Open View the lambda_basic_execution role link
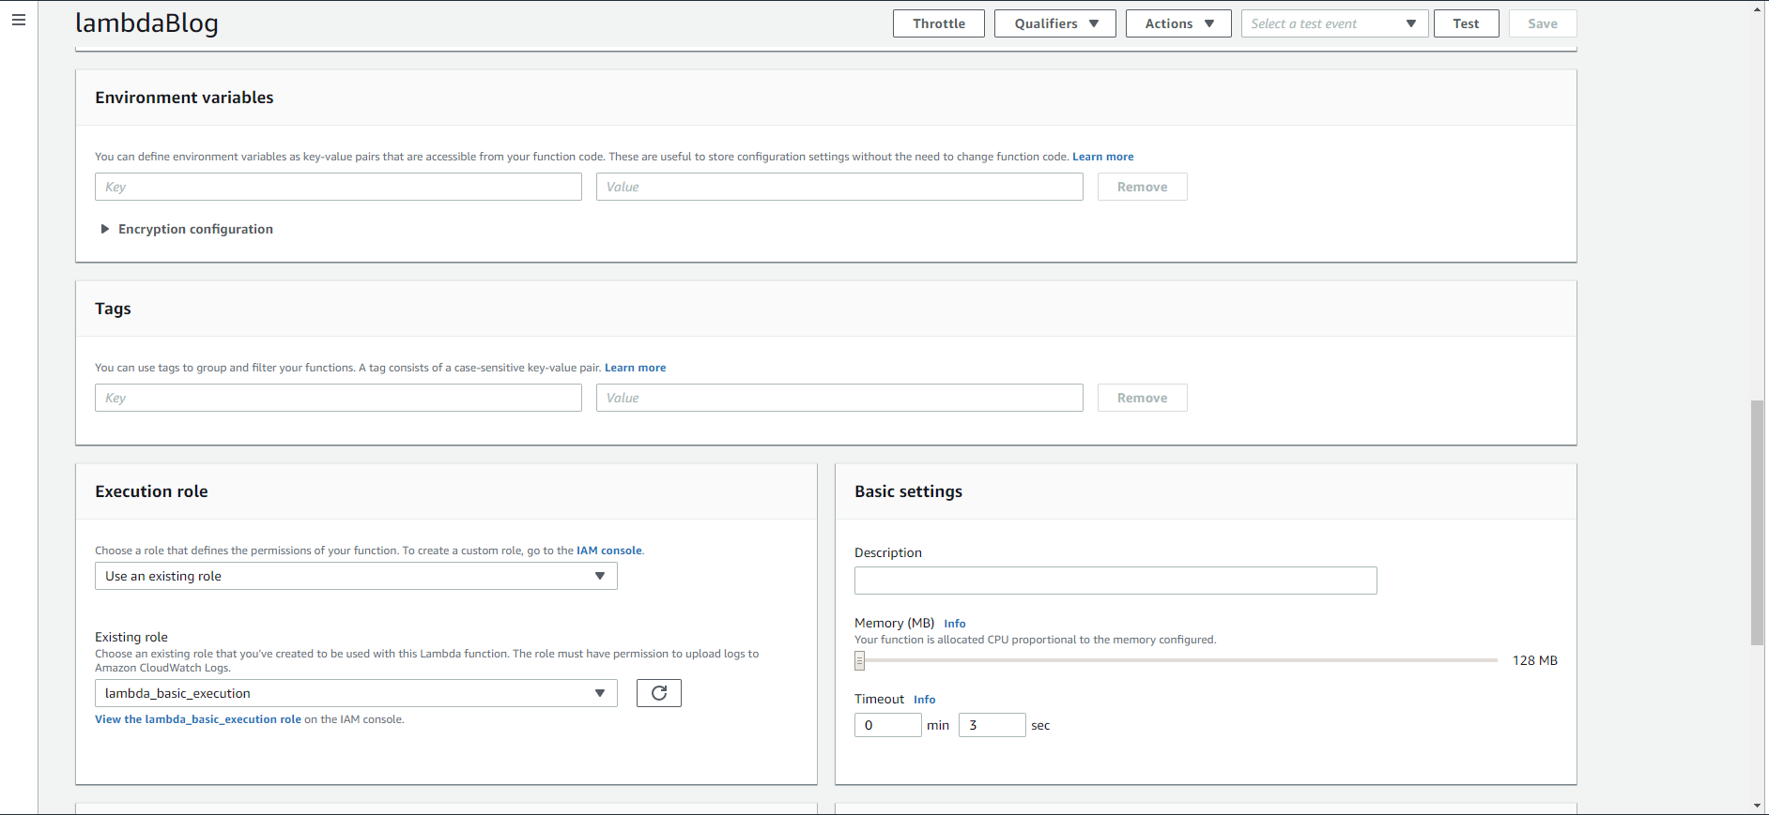 (x=198, y=719)
